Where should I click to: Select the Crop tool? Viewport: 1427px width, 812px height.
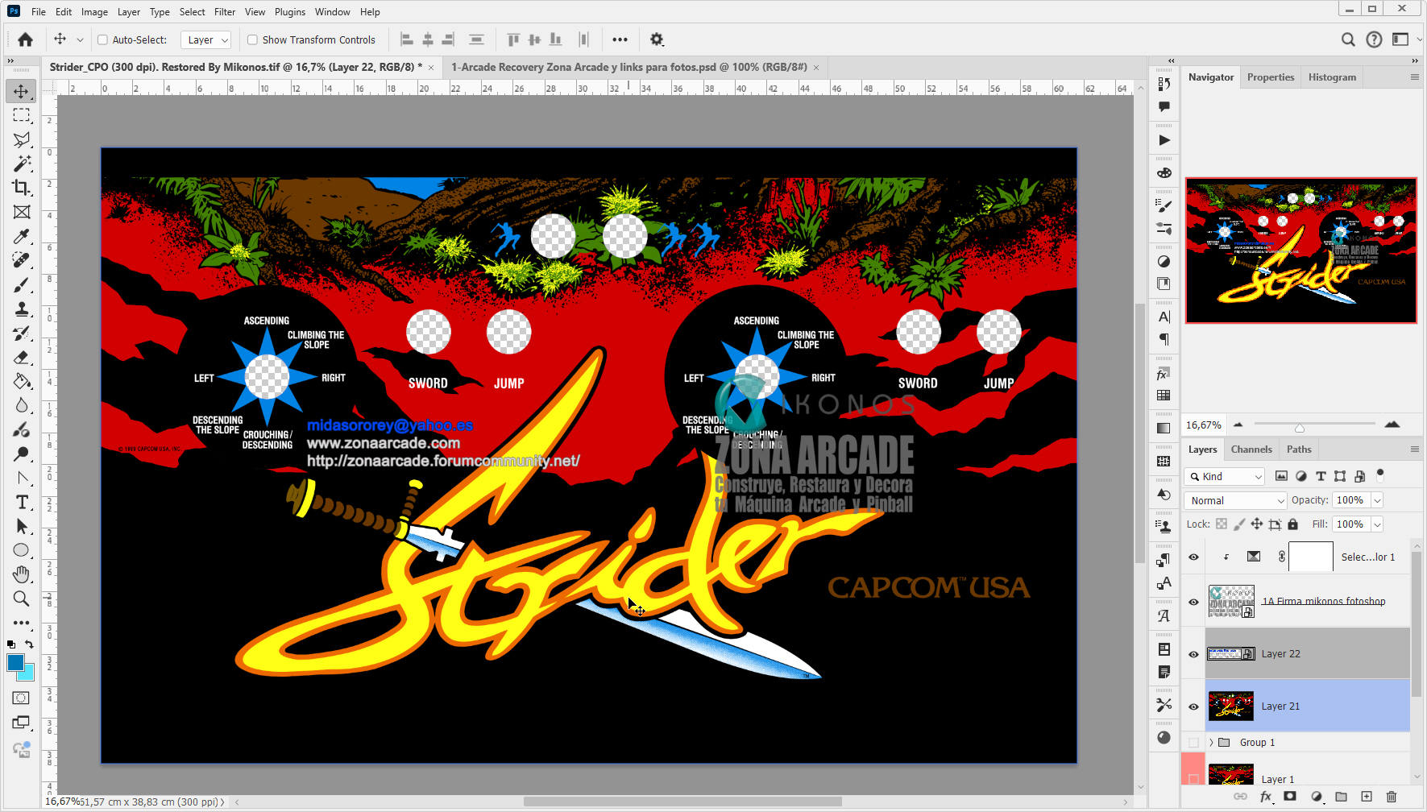(21, 188)
